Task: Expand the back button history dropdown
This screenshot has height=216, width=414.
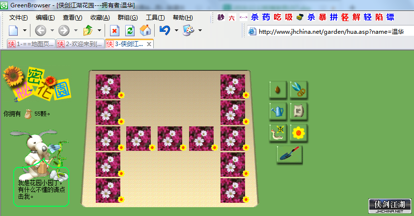Action: point(52,30)
